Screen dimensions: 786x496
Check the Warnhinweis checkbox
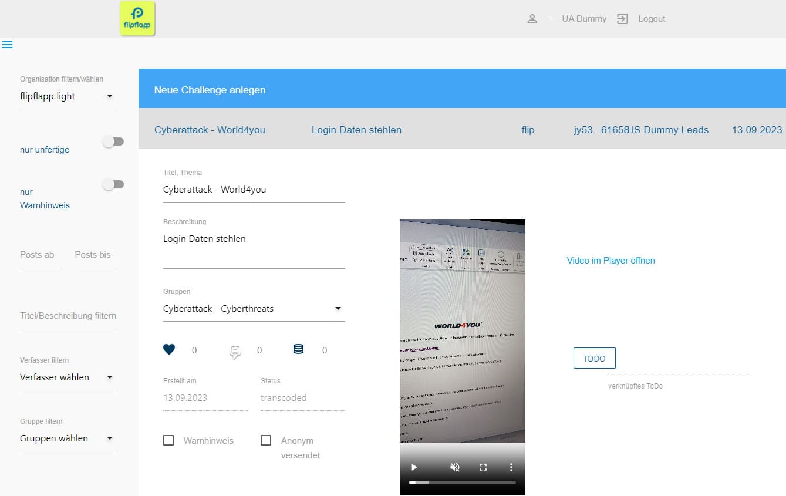(168, 440)
